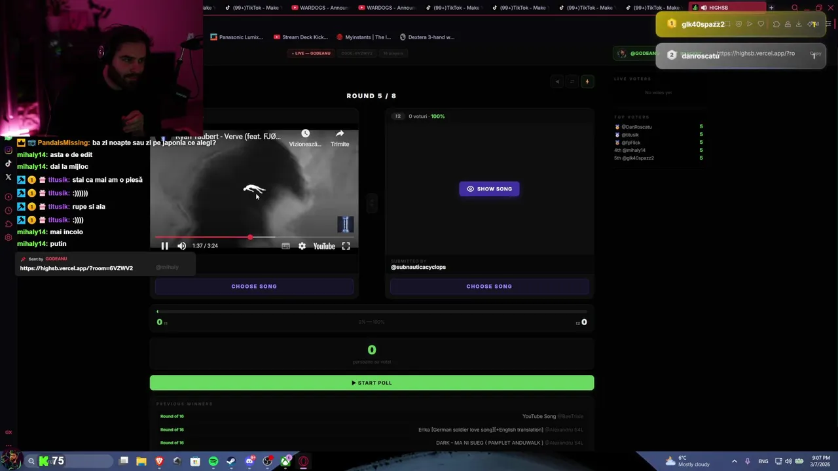Open YouTube player settings gear
The height and width of the screenshot is (471, 838).
click(x=302, y=246)
